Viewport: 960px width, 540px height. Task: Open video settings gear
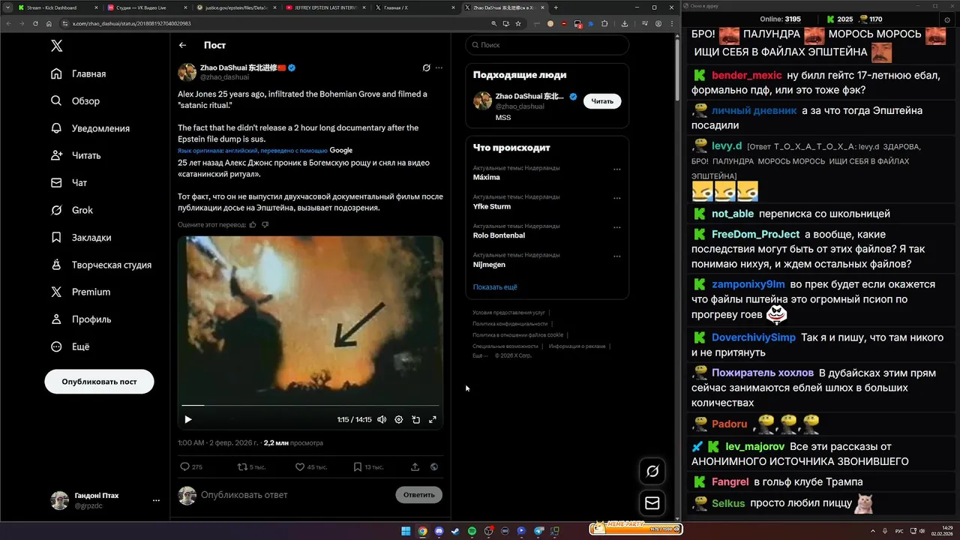coord(399,419)
